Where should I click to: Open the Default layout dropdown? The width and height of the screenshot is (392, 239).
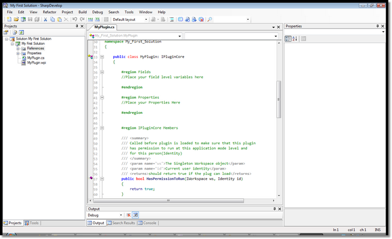coord(129,20)
